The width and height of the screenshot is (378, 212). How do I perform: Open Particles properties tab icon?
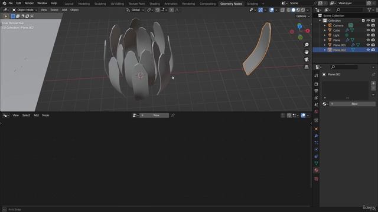coord(317,143)
